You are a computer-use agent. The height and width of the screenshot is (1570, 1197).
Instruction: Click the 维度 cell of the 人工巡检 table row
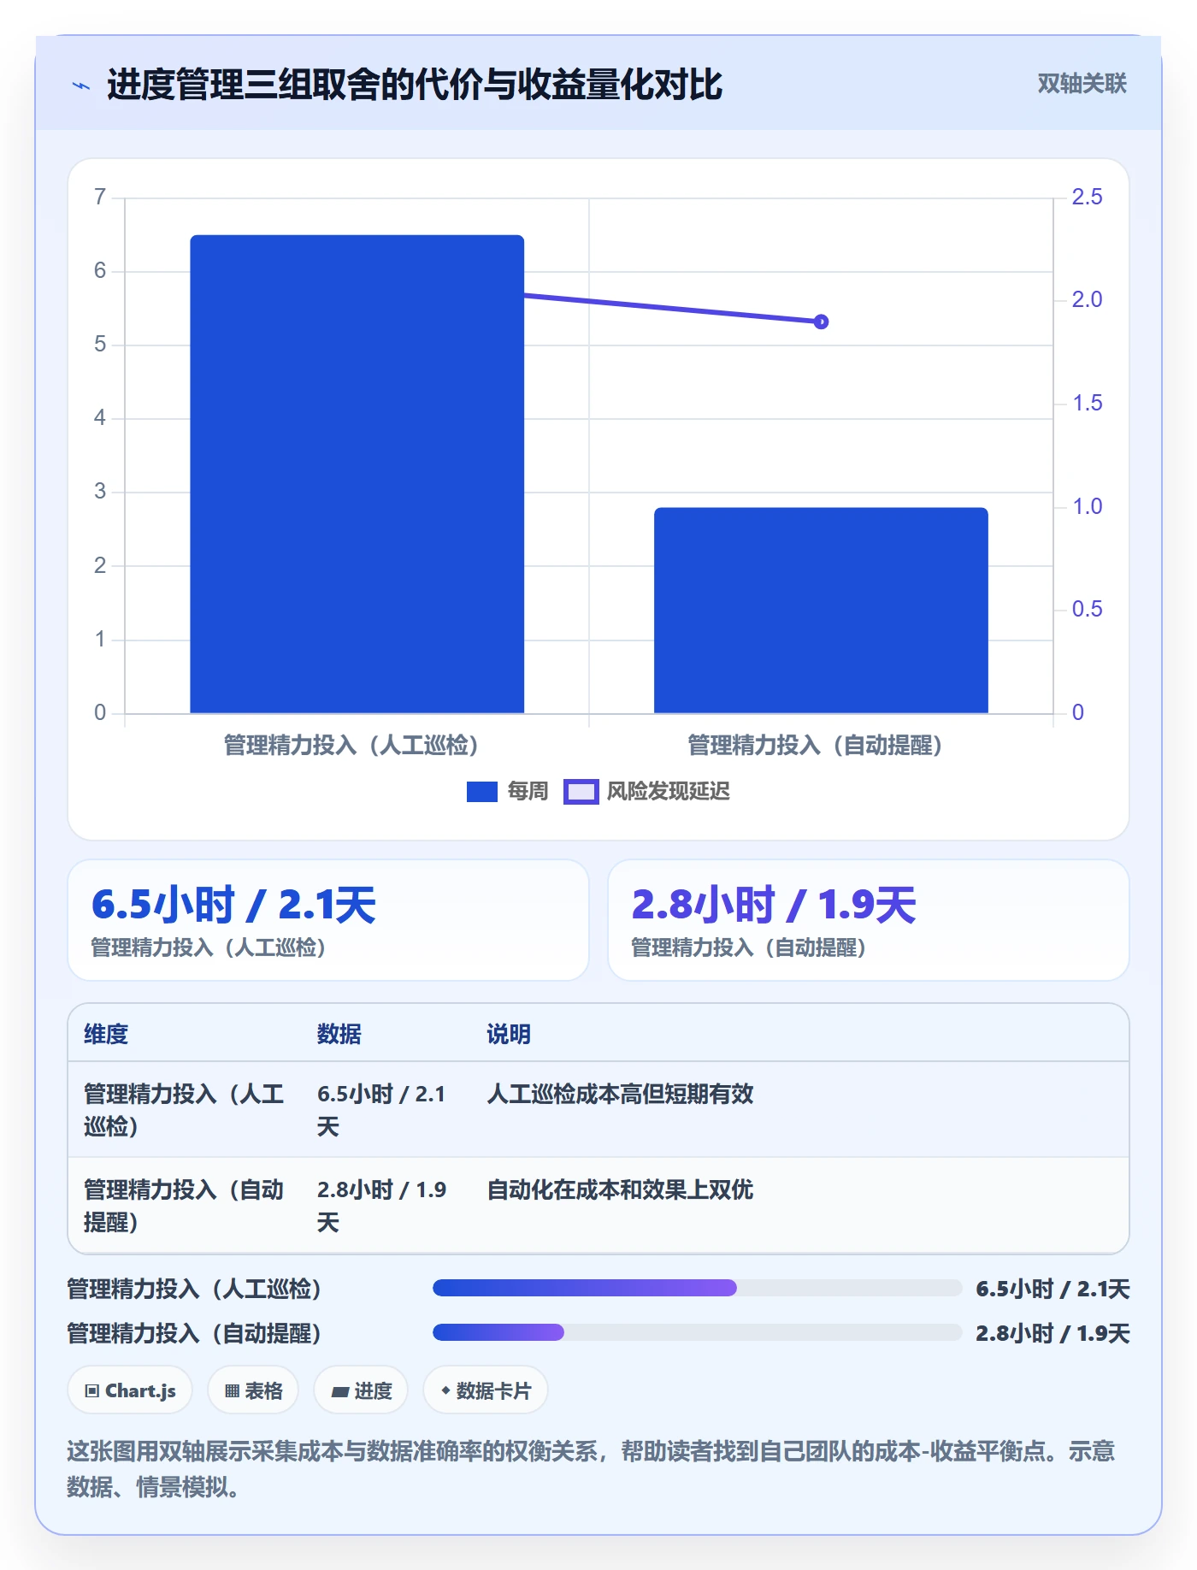coord(184,1110)
